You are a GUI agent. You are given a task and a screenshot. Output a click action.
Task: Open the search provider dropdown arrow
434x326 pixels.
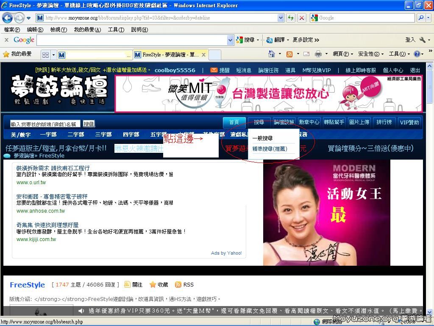(x=428, y=18)
